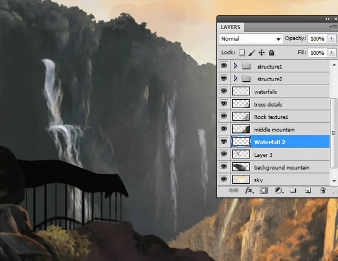Screen dimensions: 338x261
Task: Click the Rock texture1 layer thumbnail
Action: (241, 117)
